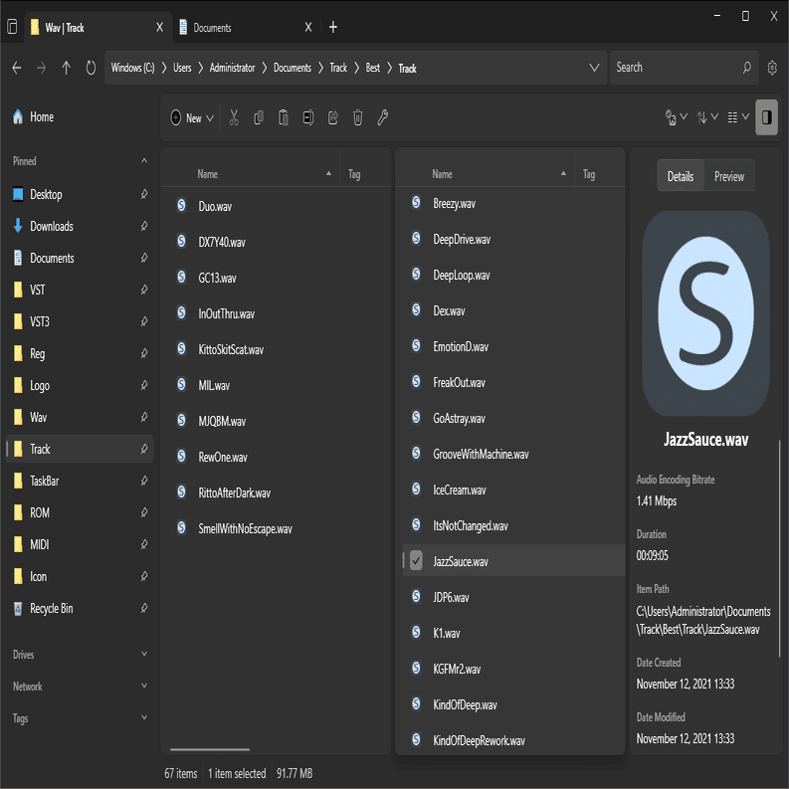Click the Paste clipboard icon

pyautogui.click(x=284, y=117)
